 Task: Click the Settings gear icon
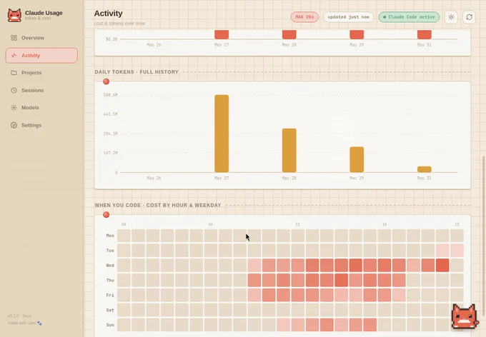(14, 125)
